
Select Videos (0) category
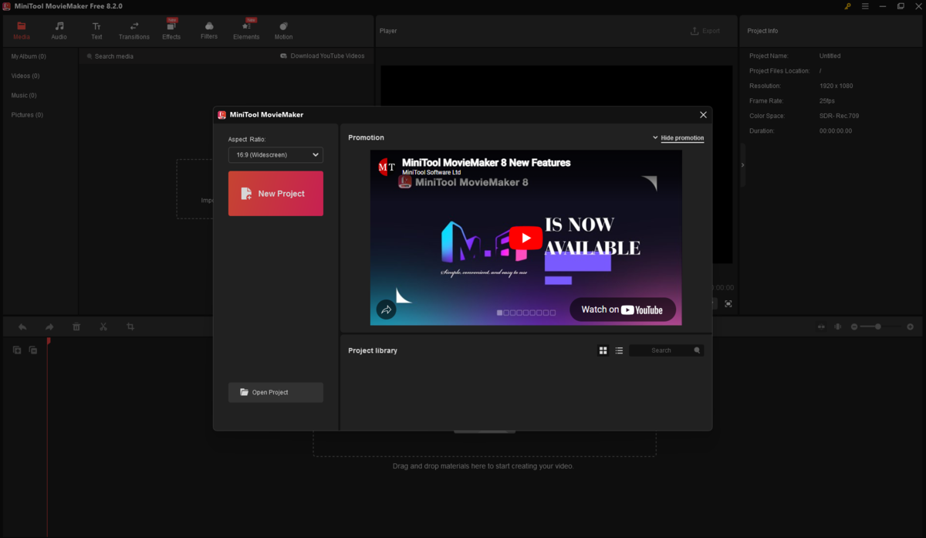25,76
